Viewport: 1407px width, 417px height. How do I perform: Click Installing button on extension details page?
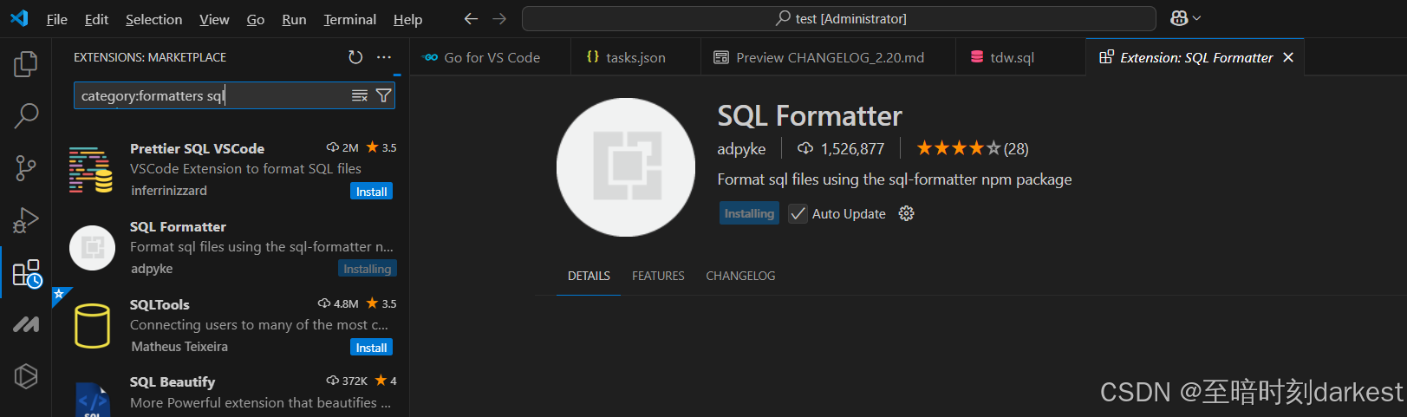pos(749,213)
